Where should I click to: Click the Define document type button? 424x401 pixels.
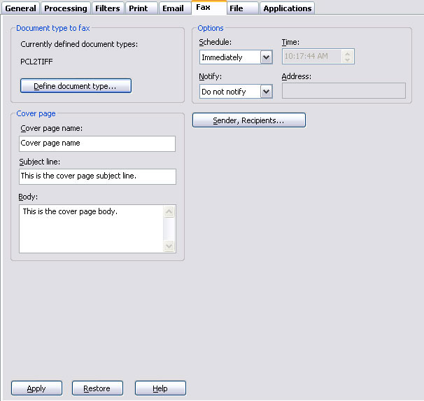point(76,86)
